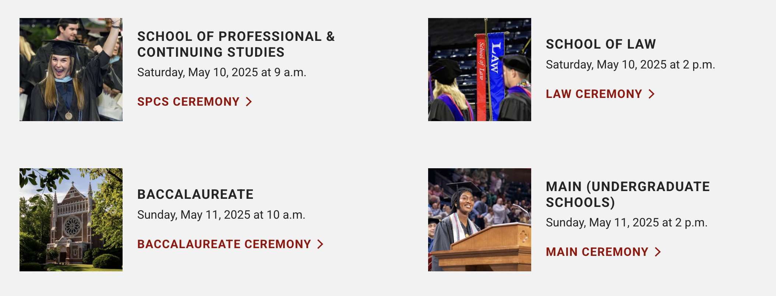Click the Saturday 2 p.m. date text
The width and height of the screenshot is (776, 296).
pyautogui.click(x=630, y=64)
